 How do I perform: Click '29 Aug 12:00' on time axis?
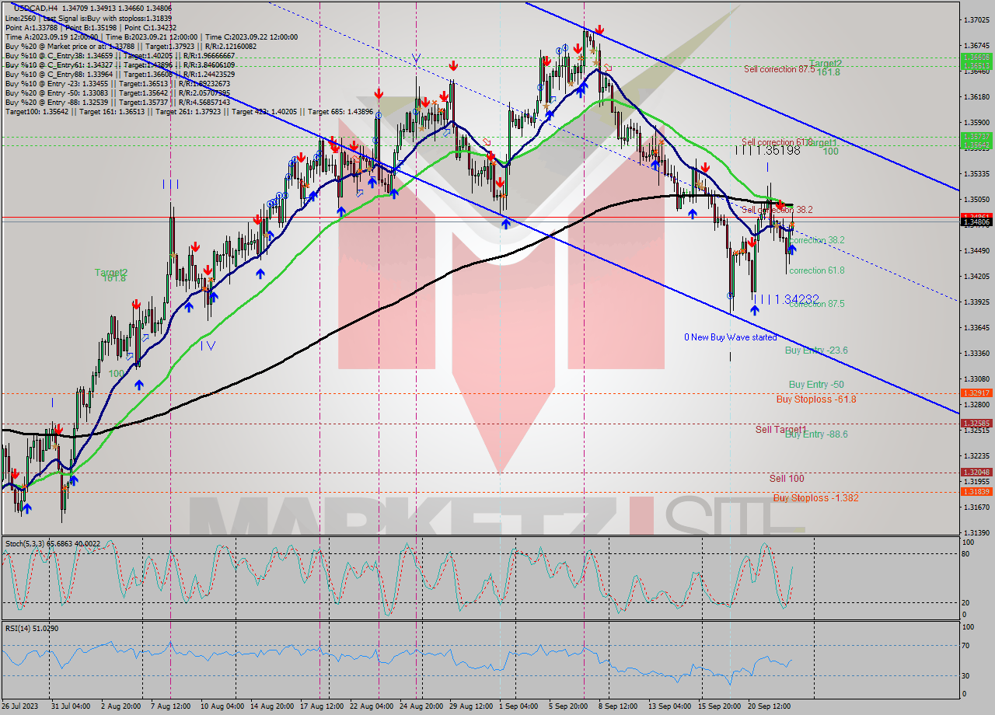(x=471, y=706)
